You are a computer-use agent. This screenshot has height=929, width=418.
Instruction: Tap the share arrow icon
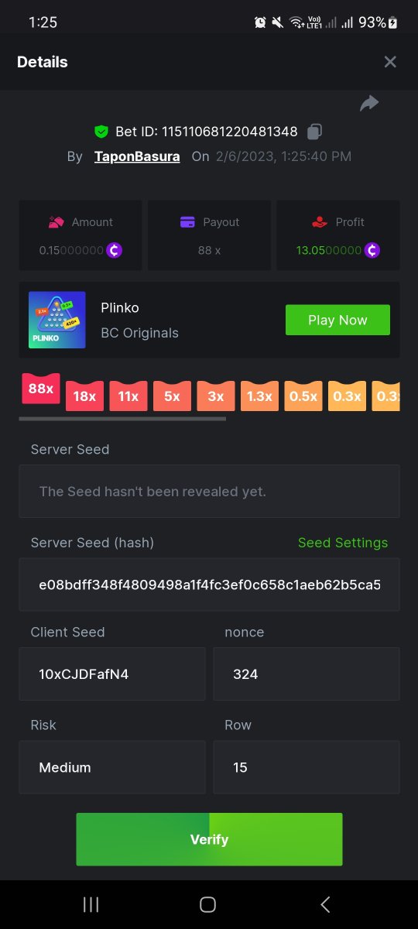click(x=369, y=103)
